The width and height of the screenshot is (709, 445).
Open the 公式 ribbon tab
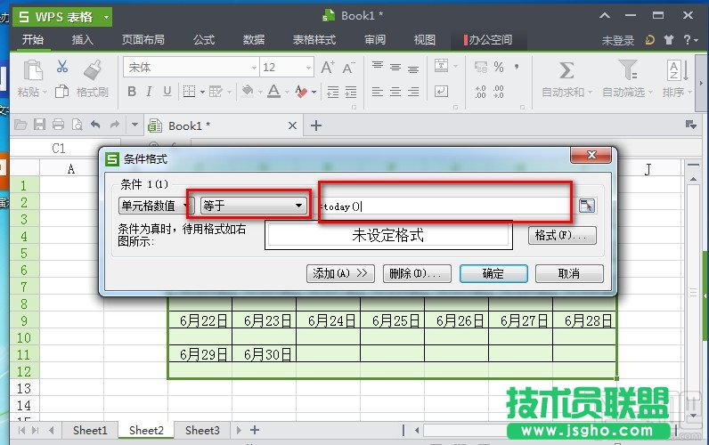[204, 40]
